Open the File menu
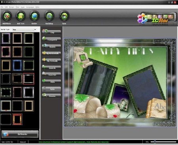 pyautogui.click(x=2, y=7)
